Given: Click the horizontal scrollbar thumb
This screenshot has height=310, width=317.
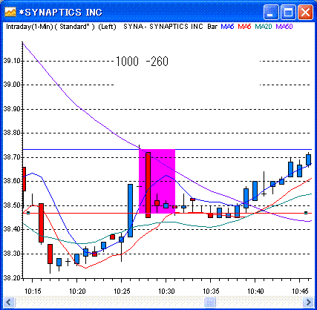Looking at the screenshot, I should pyautogui.click(x=210, y=302).
